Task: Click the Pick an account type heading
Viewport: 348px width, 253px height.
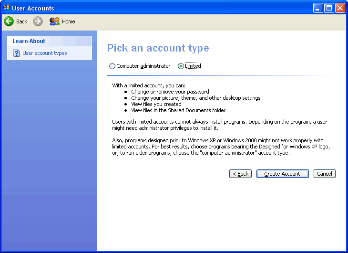Action: point(158,48)
